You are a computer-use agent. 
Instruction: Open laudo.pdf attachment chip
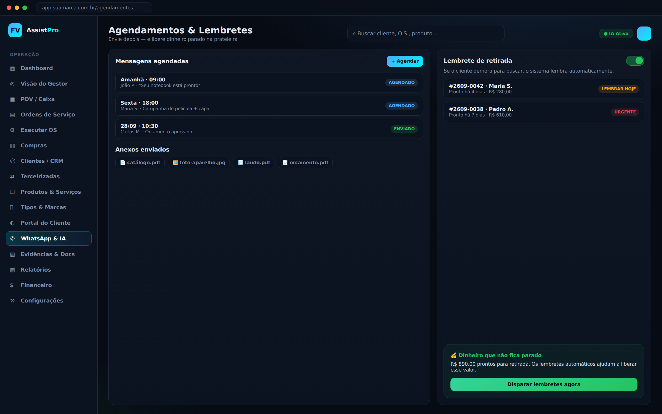254,163
